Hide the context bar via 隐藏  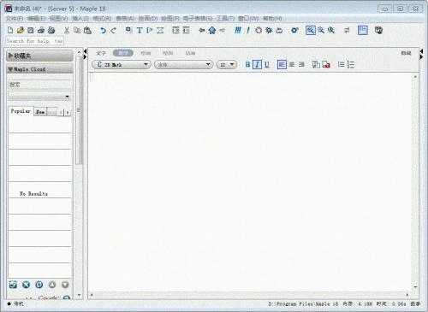pos(406,53)
